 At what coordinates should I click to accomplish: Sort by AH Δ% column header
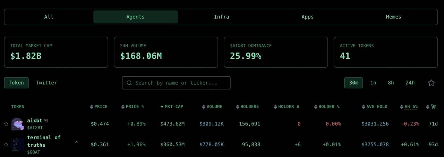click(409, 107)
